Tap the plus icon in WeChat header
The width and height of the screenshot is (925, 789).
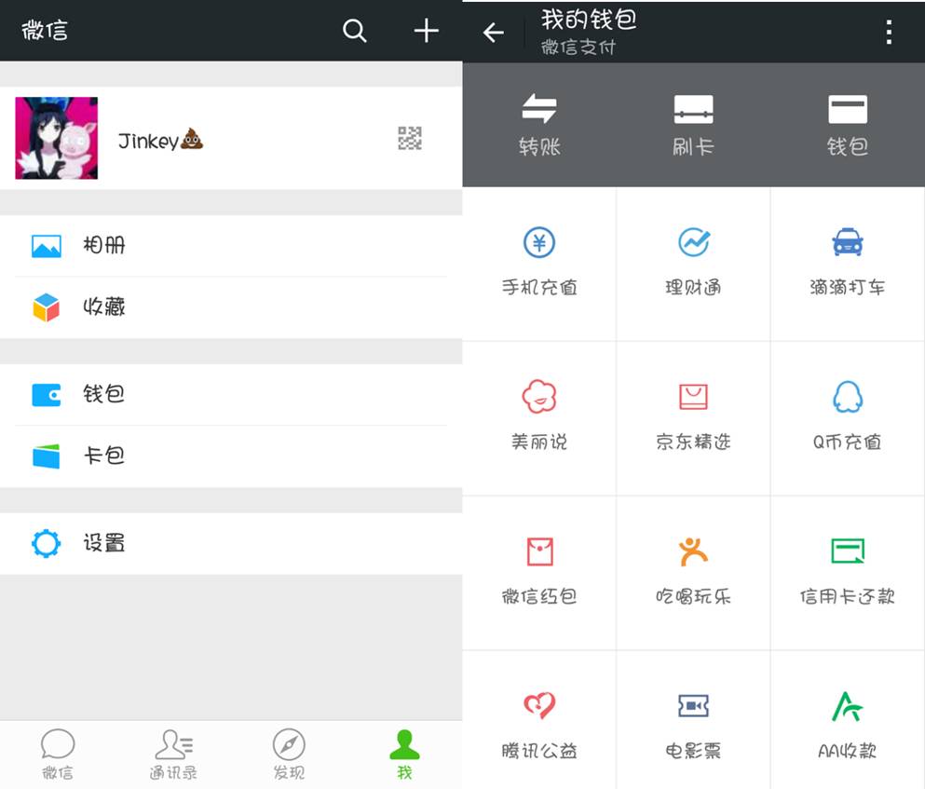pos(426,31)
